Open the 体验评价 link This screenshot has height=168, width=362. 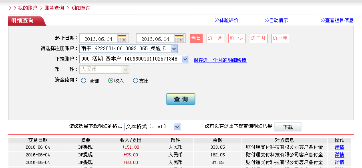(229, 20)
